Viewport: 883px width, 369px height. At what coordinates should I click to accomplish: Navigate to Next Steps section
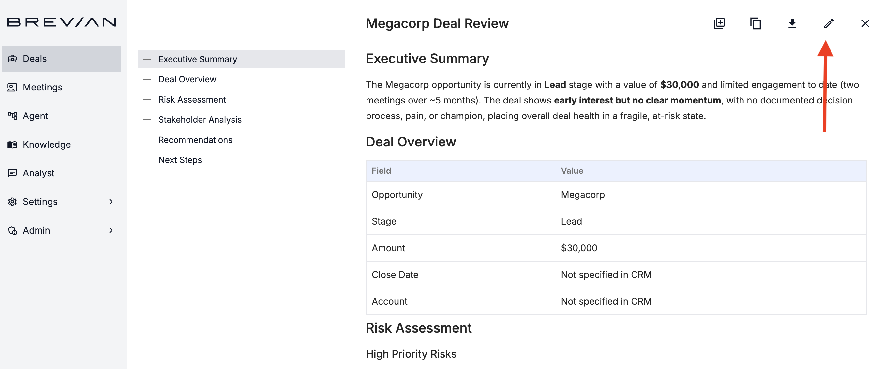pyautogui.click(x=180, y=160)
